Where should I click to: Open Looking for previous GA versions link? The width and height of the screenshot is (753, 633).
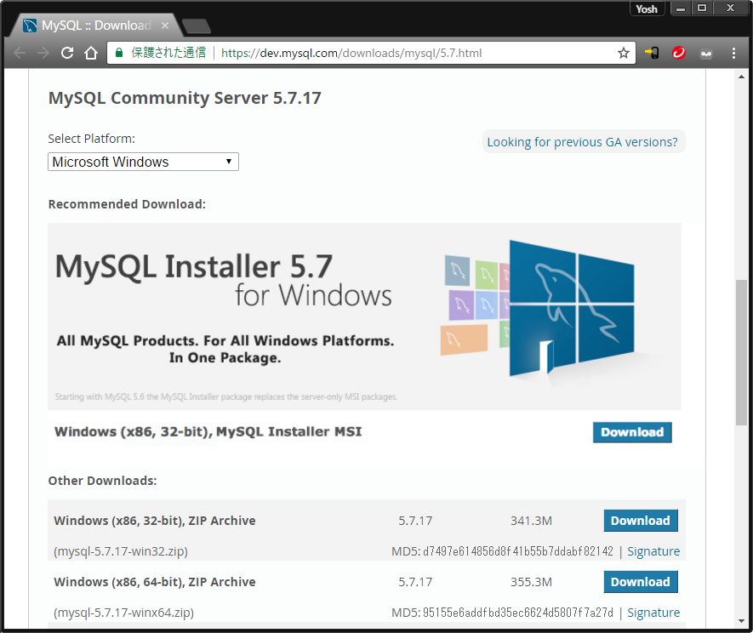coord(582,142)
